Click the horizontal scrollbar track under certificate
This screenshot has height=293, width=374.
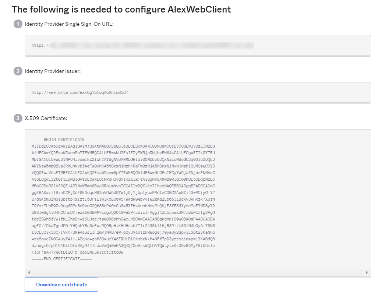[x=198, y=272]
